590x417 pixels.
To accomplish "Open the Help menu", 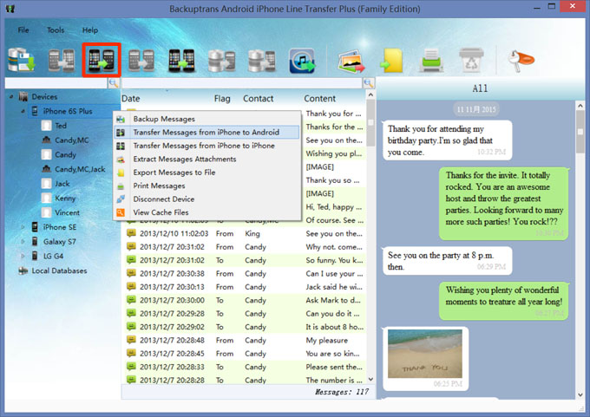I will 90,29.
